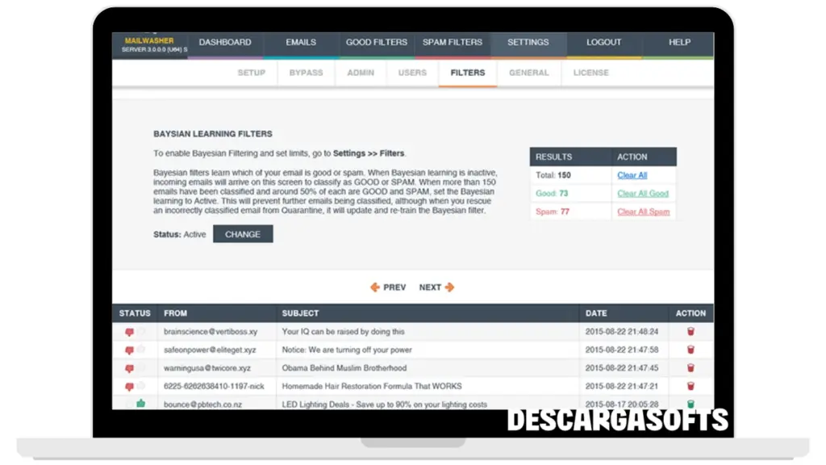Go to previous page with PREV arrow

(388, 287)
